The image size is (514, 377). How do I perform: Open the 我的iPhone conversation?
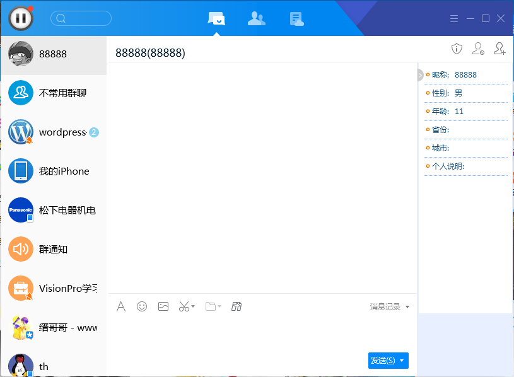click(x=54, y=171)
